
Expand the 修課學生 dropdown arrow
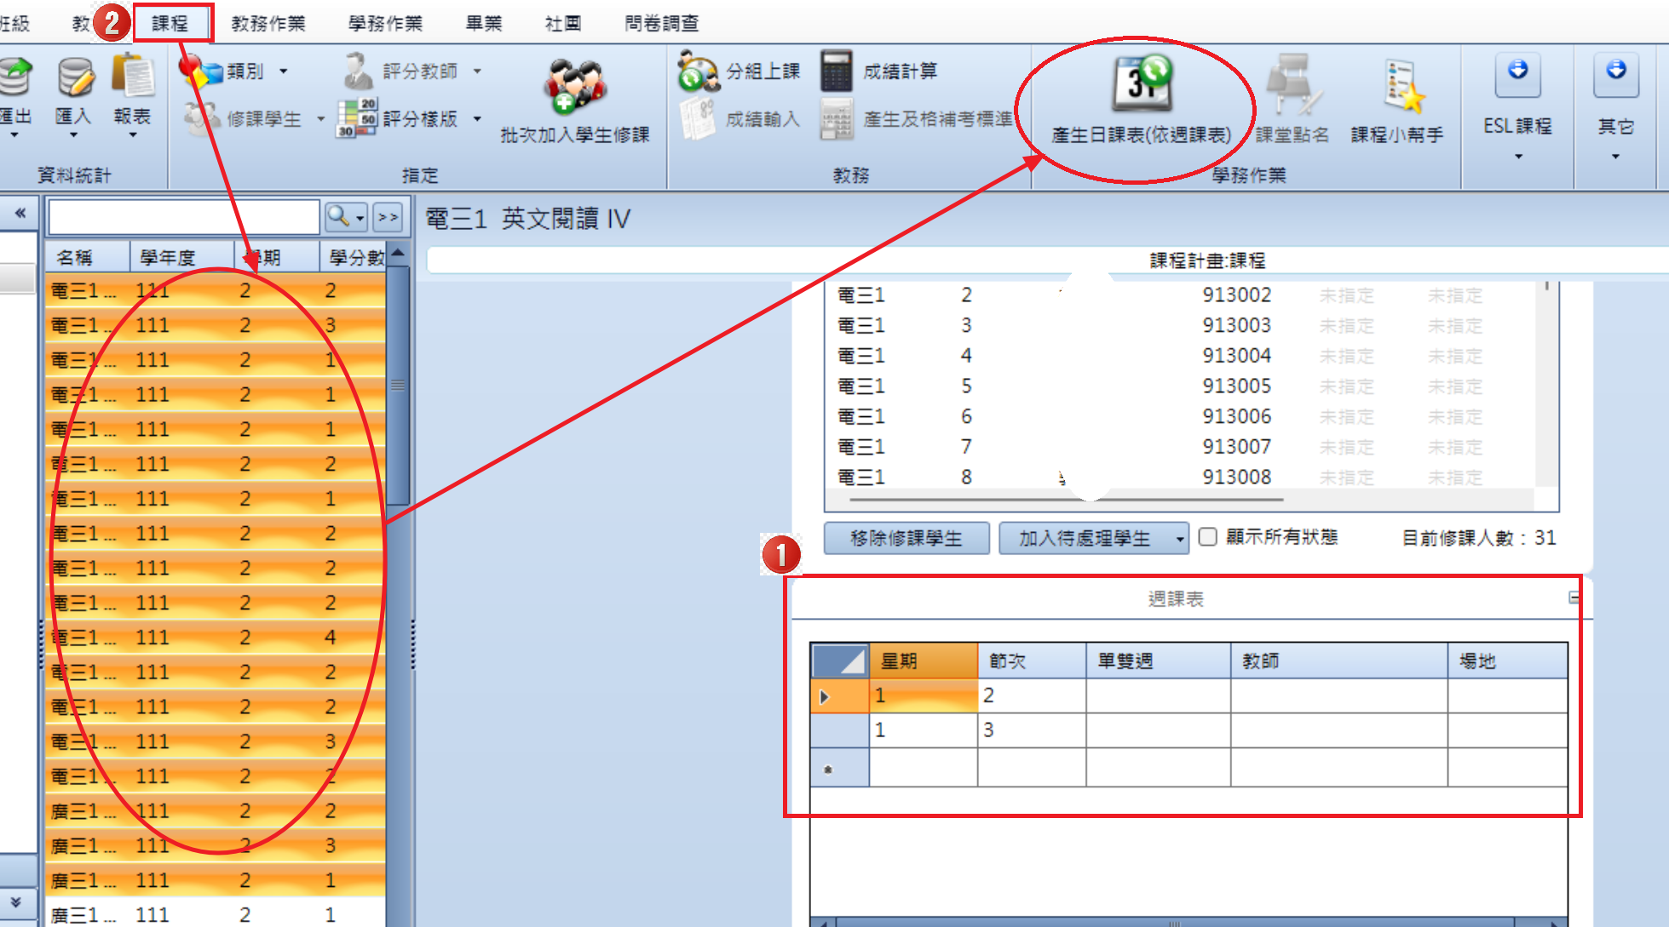tap(320, 119)
